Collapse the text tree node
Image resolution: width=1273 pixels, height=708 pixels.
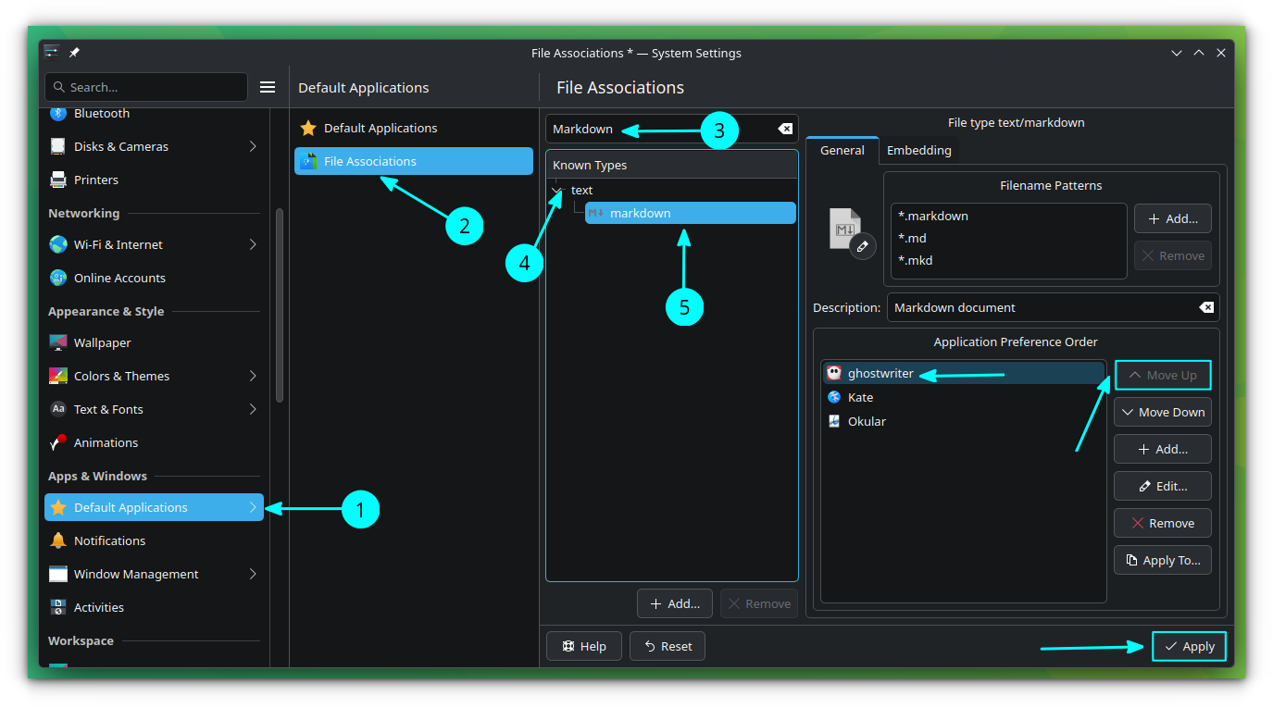[557, 190]
